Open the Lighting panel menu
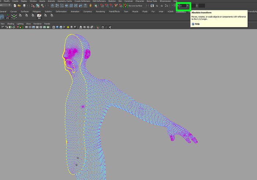The width and height of the screenshot is (257, 180). pos(20,23)
